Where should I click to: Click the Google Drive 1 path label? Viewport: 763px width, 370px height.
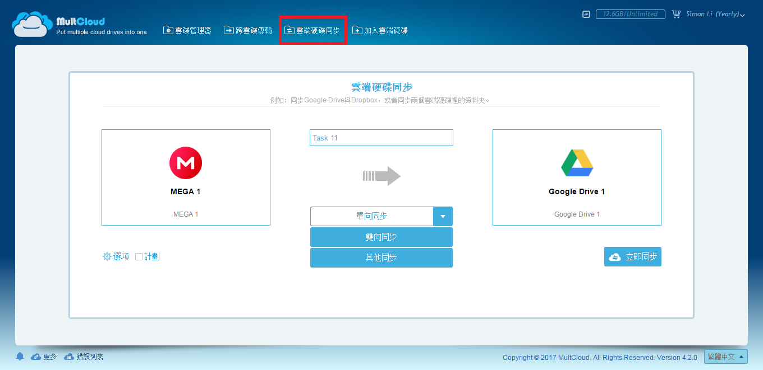(577, 214)
